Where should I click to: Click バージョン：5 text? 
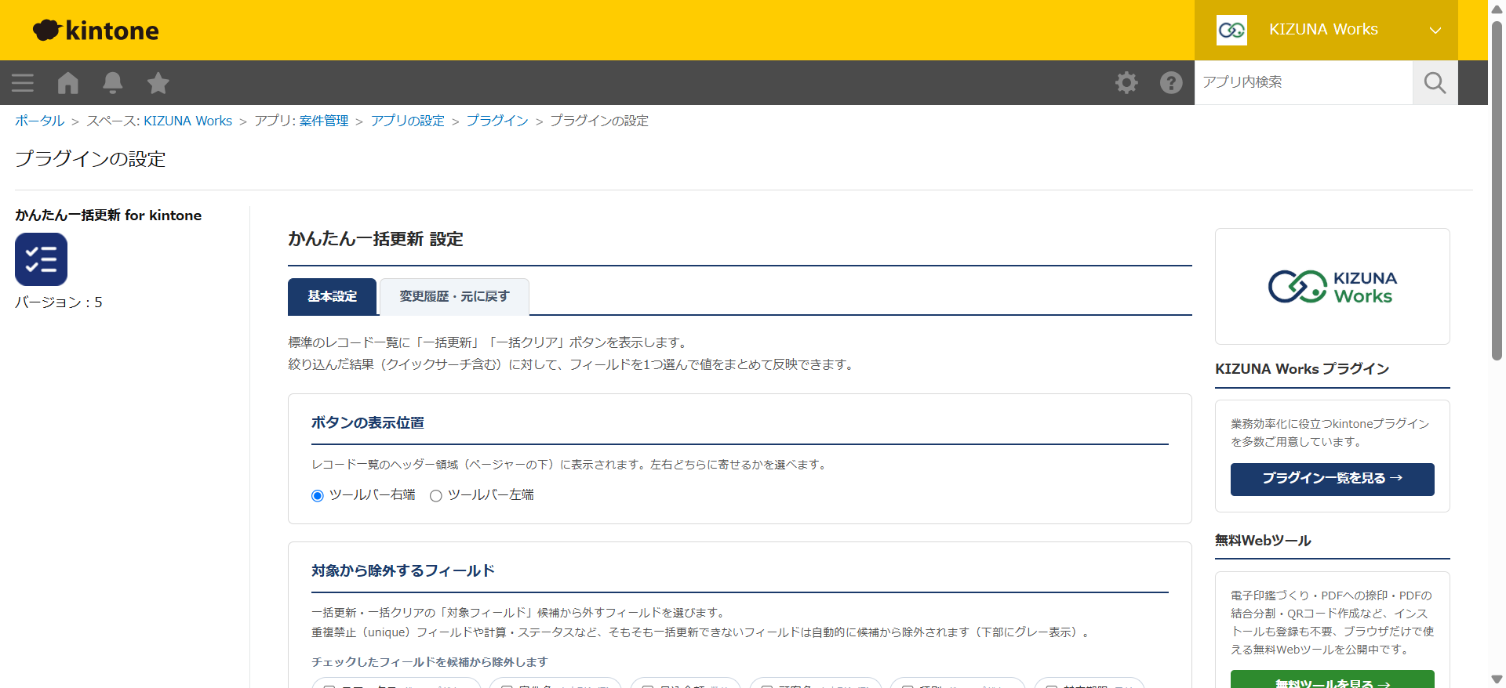(59, 302)
